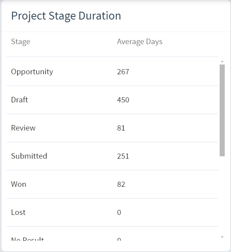Select the Stage column header
This screenshot has width=231, height=252.
click(21, 42)
